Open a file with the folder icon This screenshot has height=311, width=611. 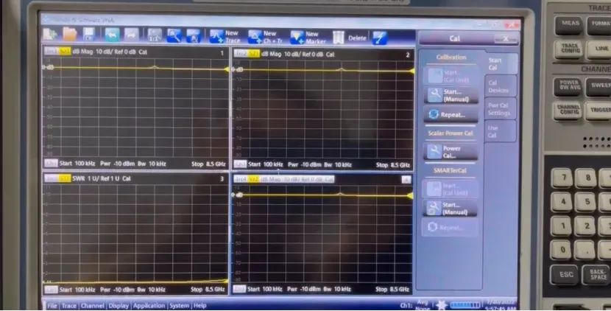(70, 35)
